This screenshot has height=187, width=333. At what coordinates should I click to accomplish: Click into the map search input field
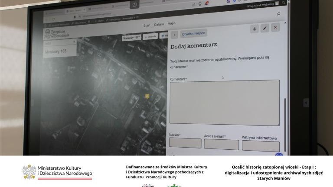coord(58,43)
